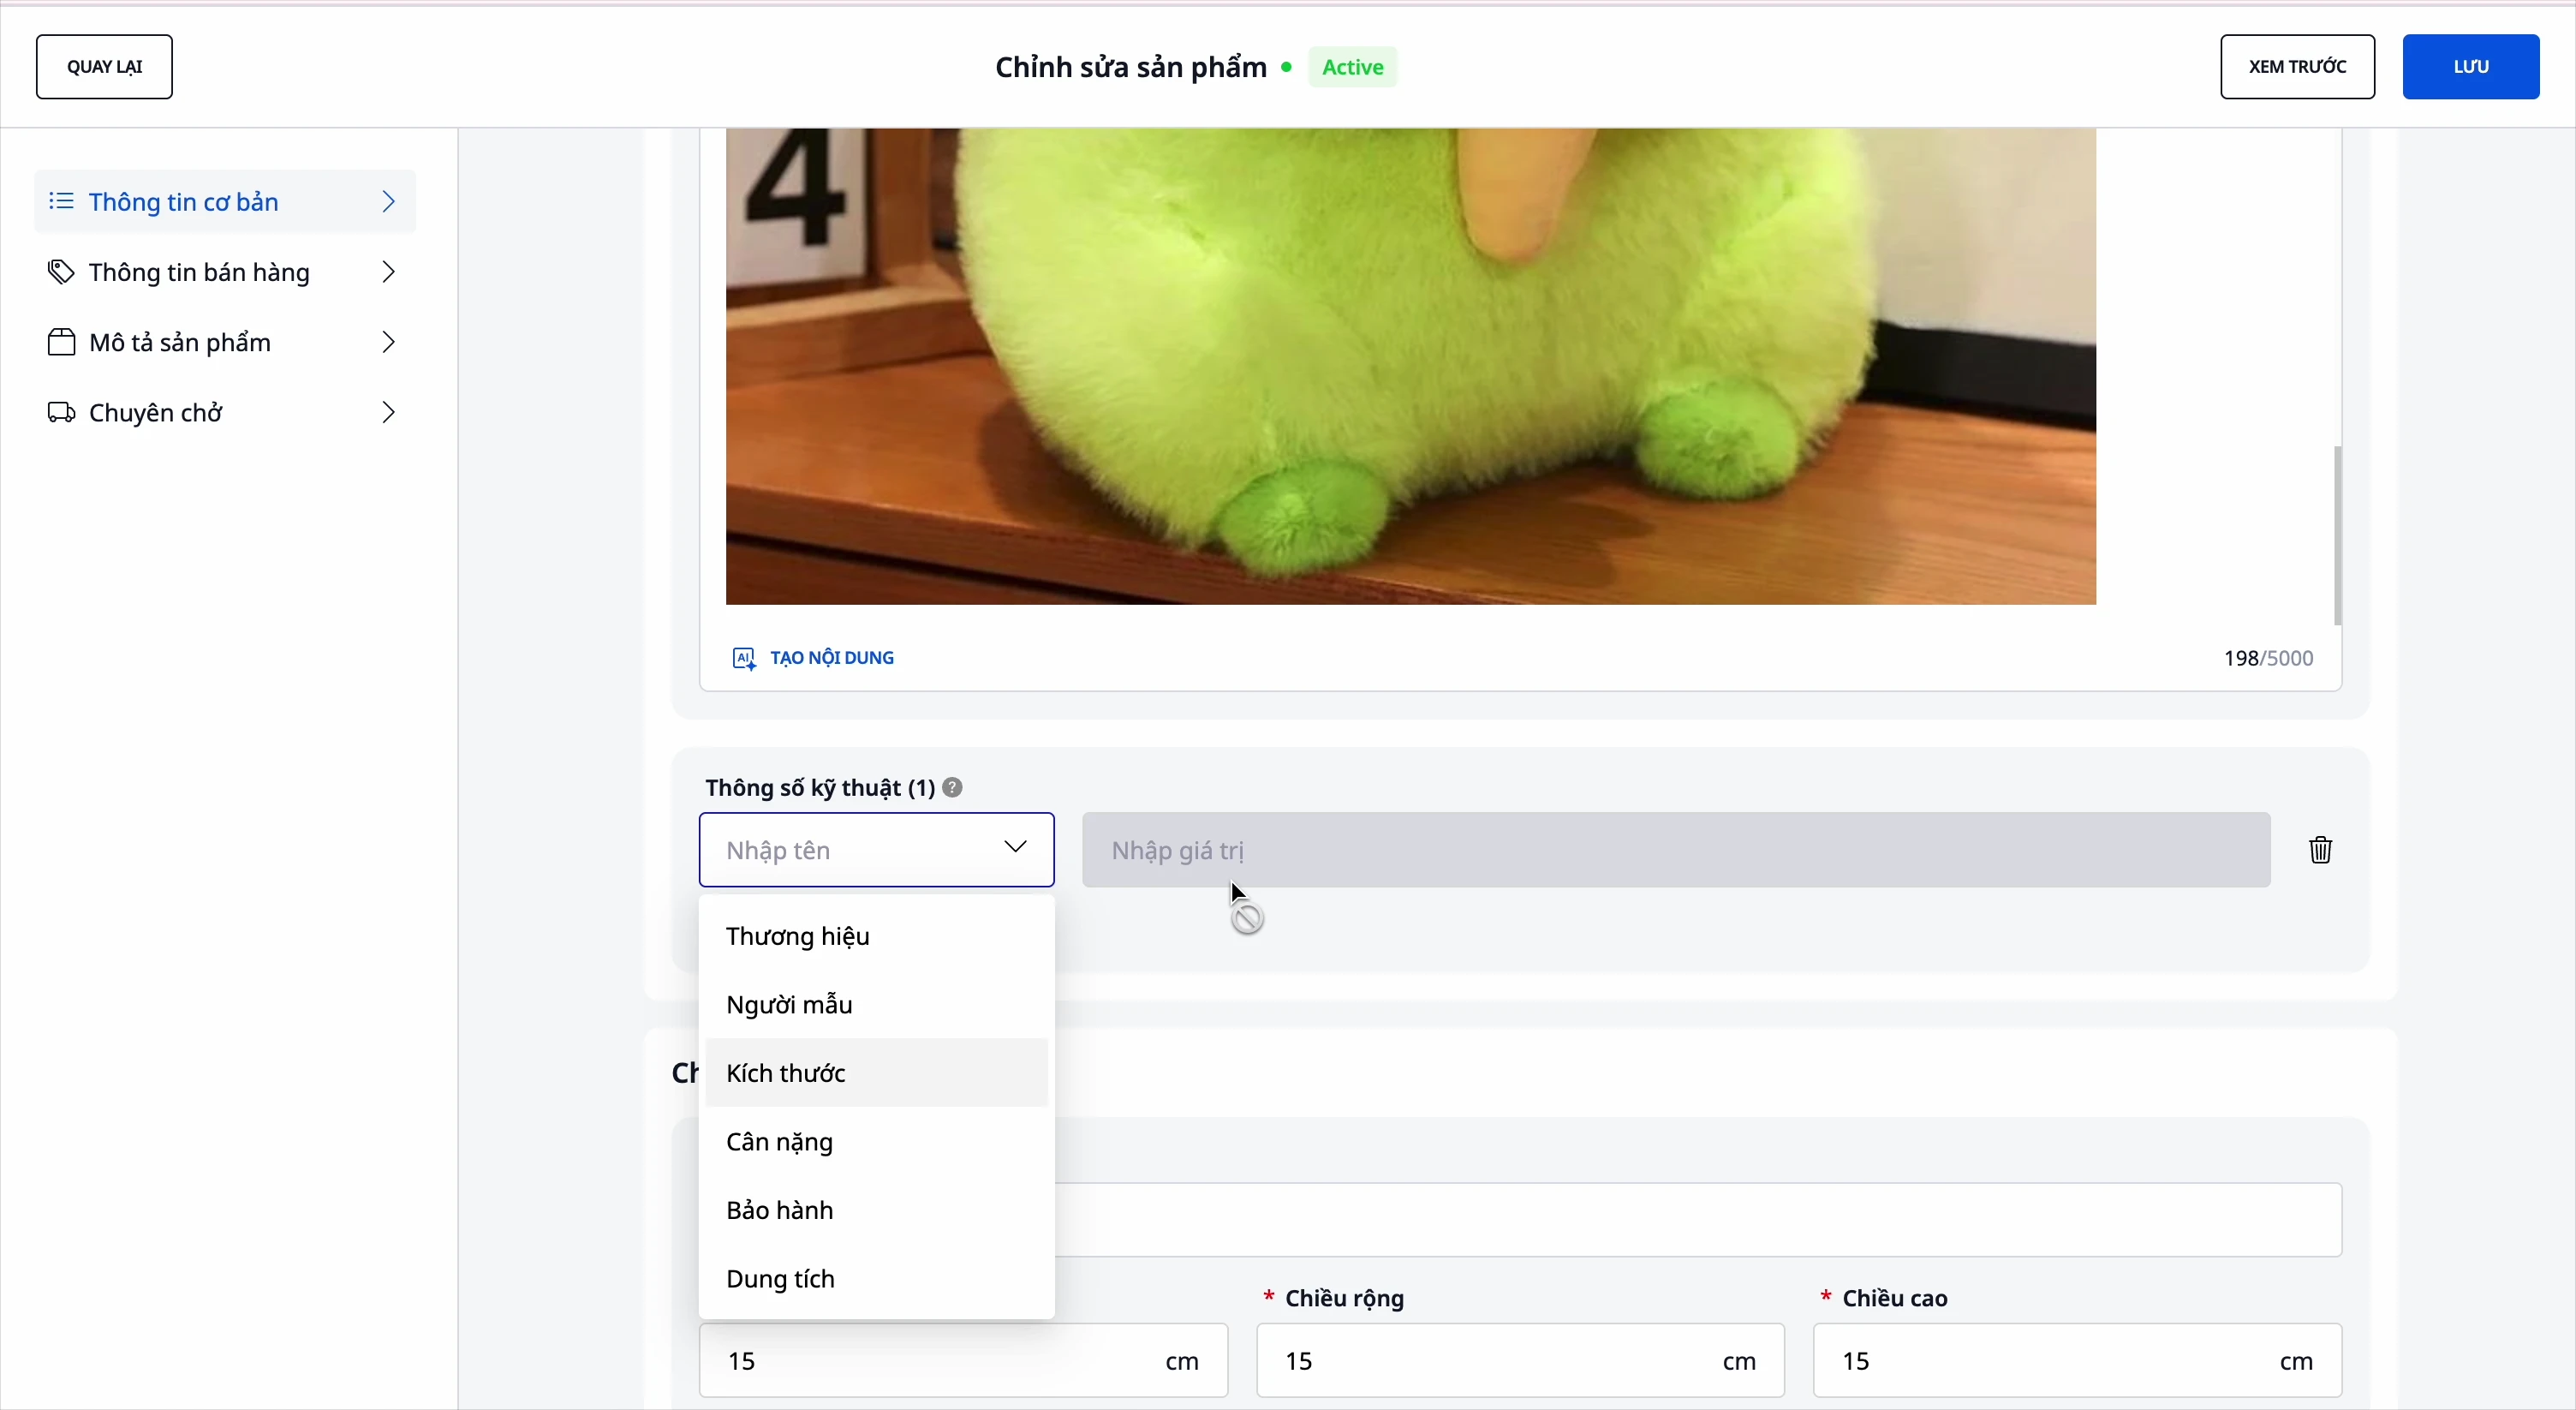Pick Cân nặng from the specification list

pos(780,1142)
